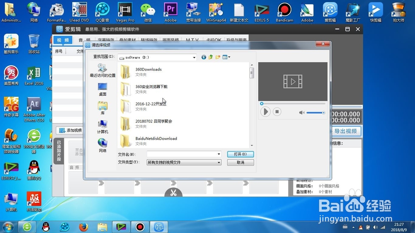Select Network (网络) in dialog sidebar
Viewport: 415px width, 233px height.
pyautogui.click(x=103, y=146)
